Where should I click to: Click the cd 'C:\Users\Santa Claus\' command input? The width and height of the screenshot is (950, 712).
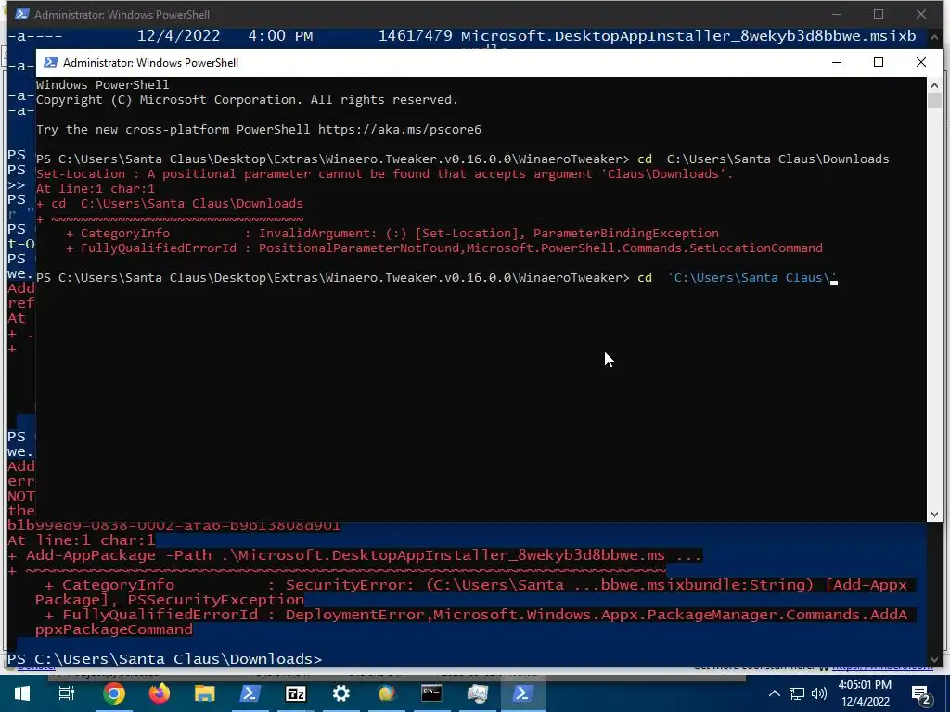pos(738,278)
